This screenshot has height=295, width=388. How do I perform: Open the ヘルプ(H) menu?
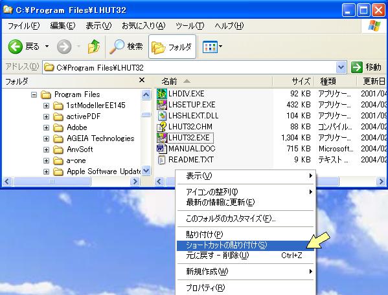coord(229,25)
